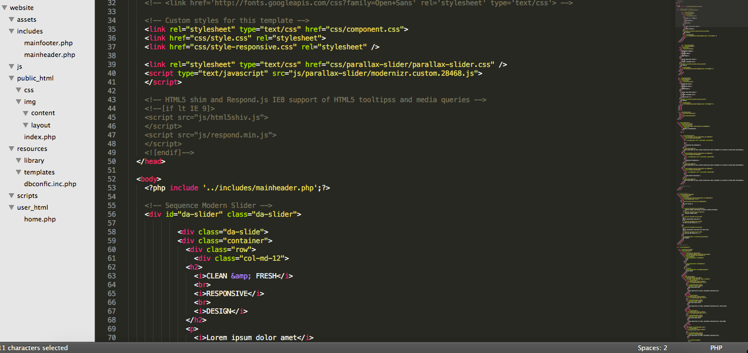
Task: Select the includes folder label
Action: tap(30, 31)
